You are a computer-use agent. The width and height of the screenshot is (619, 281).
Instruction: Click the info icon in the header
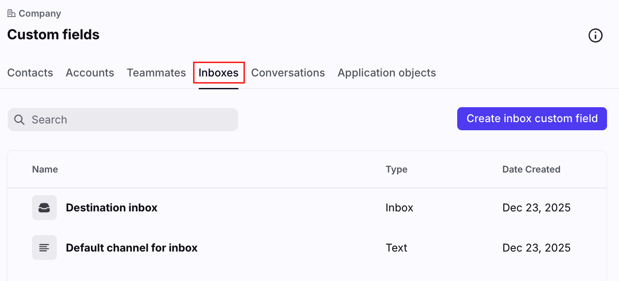pyautogui.click(x=595, y=35)
